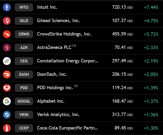Click the Constellation Energy logo icon

[7, 61]
